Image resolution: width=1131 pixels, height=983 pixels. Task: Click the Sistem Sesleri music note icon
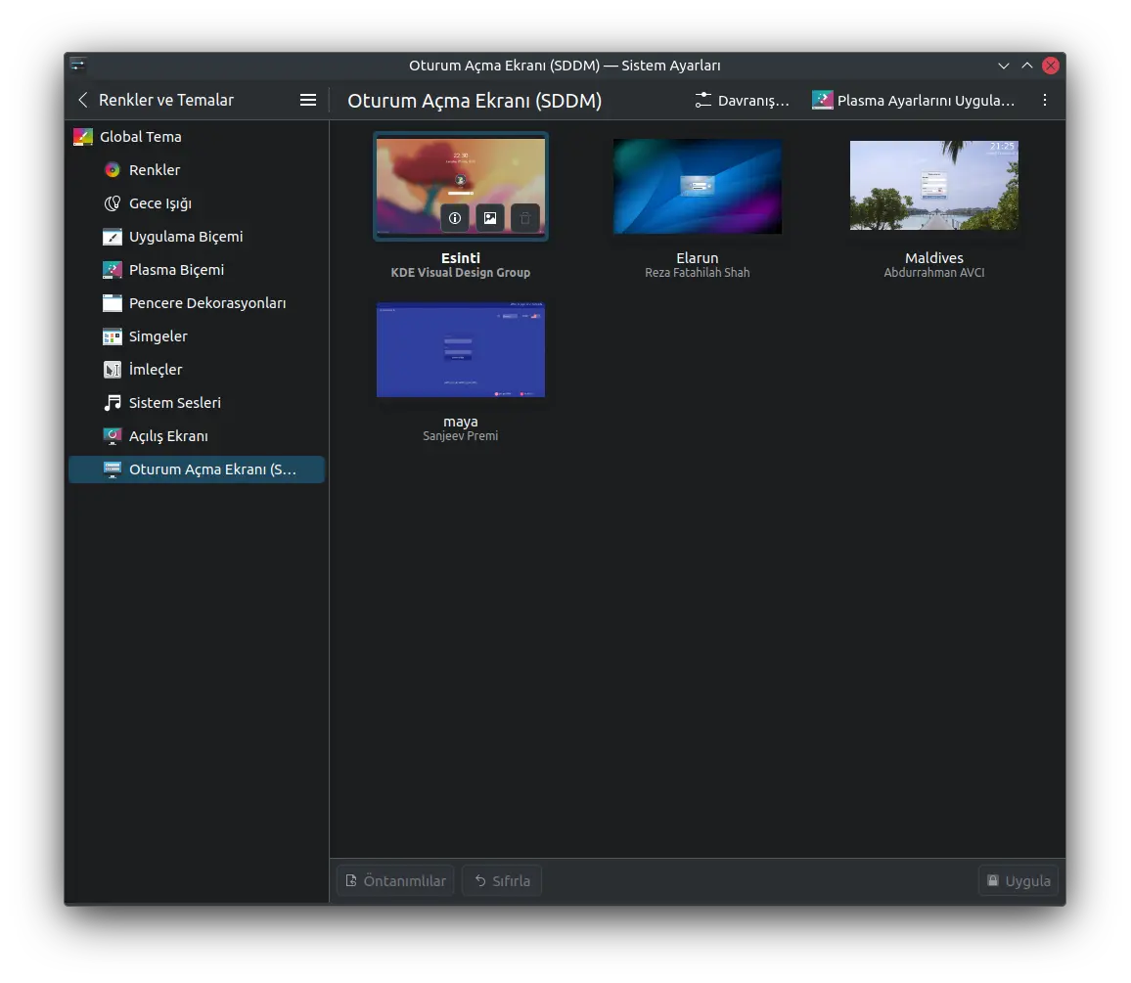(112, 402)
